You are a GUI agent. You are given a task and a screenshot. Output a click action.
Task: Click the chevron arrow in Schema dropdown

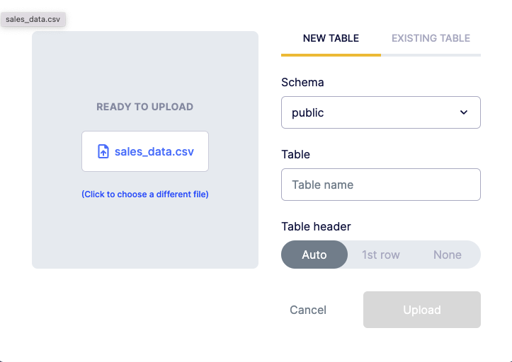464,112
